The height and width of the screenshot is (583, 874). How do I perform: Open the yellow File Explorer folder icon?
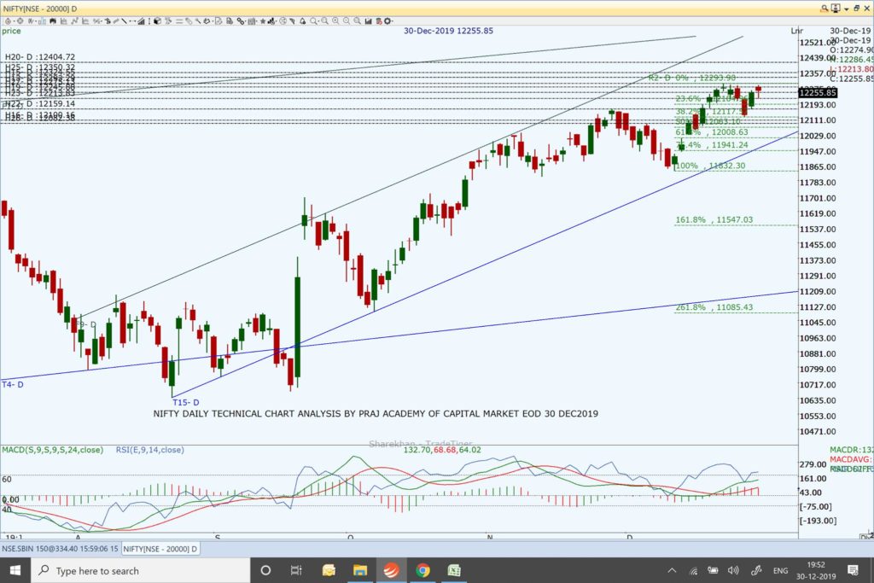click(x=359, y=570)
